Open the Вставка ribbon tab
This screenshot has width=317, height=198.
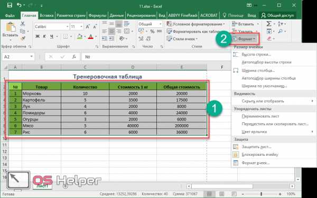pyautogui.click(x=46, y=15)
